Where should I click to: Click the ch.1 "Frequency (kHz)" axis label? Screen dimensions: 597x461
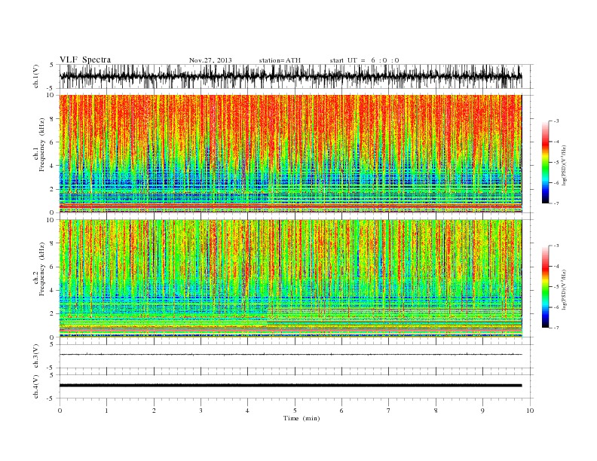pyautogui.click(x=41, y=145)
